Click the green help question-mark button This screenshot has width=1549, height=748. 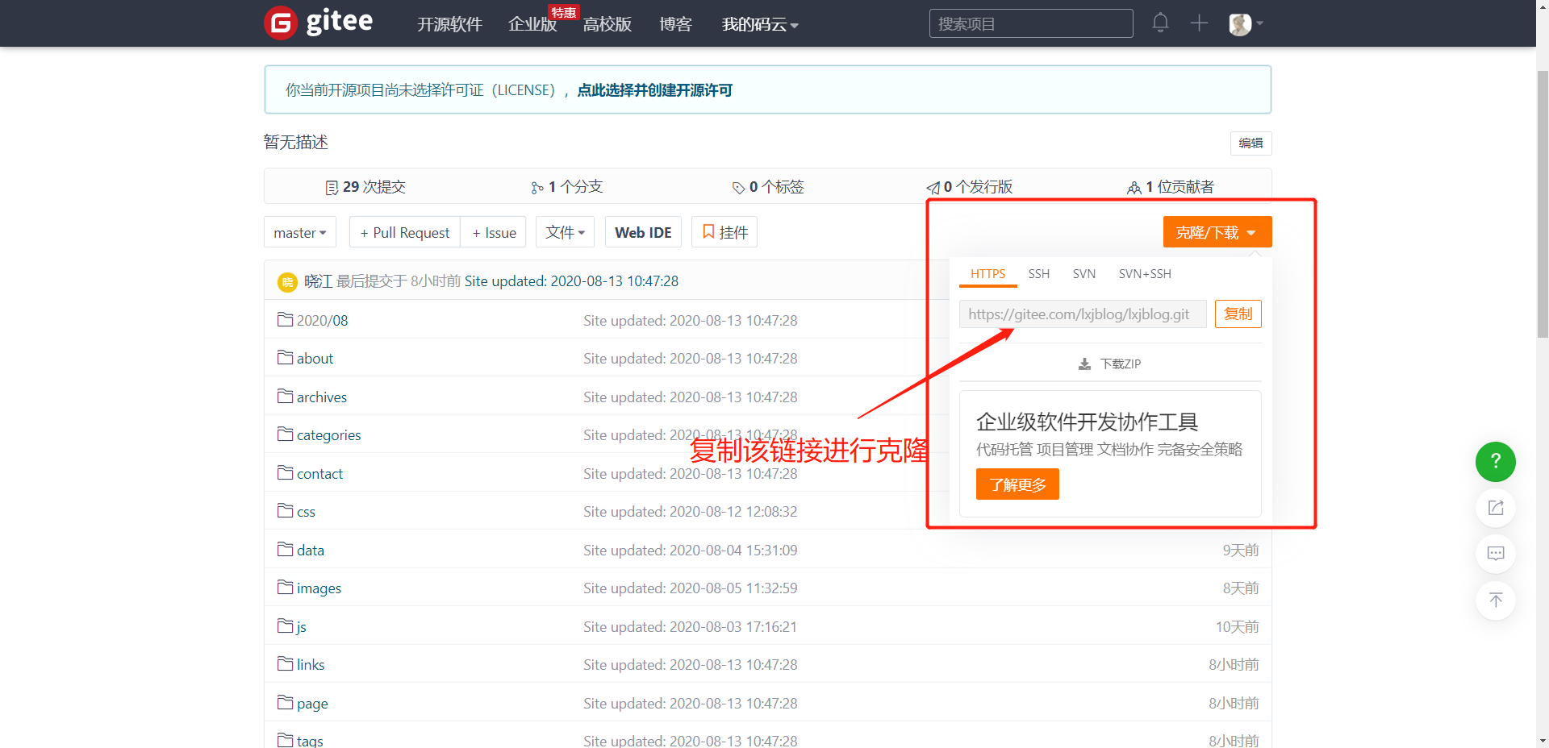coord(1495,462)
